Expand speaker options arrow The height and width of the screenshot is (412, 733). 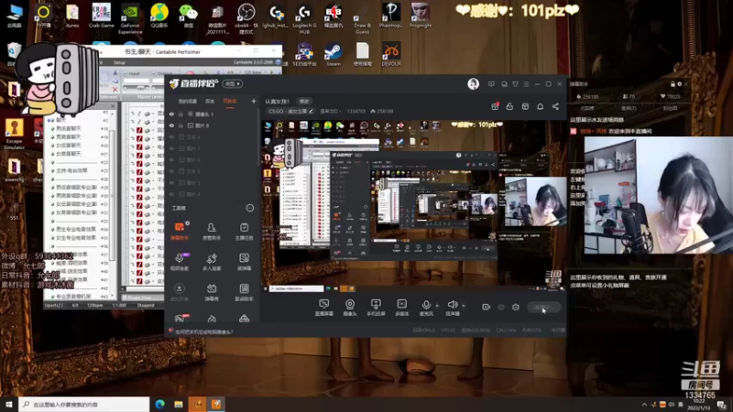point(464,306)
